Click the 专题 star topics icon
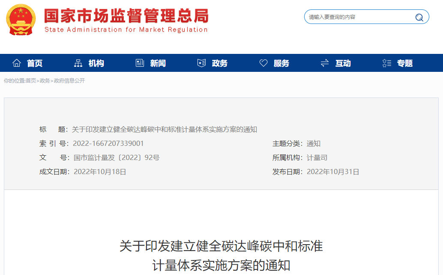Image resolution: width=443 pixels, height=275 pixels. click(386, 62)
